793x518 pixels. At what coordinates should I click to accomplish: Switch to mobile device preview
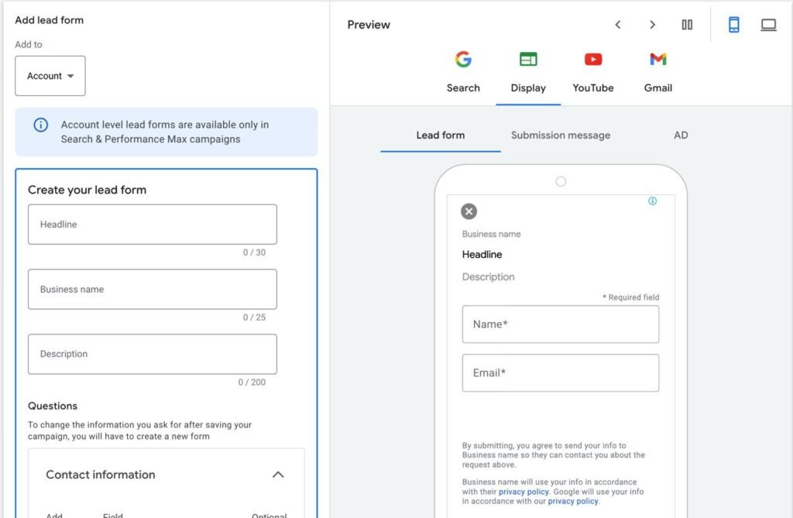[733, 25]
